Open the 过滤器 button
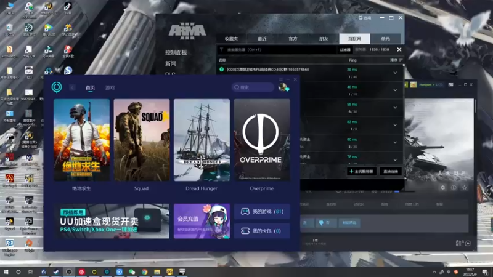Image resolution: width=493 pixels, height=277 pixels. pyautogui.click(x=345, y=50)
